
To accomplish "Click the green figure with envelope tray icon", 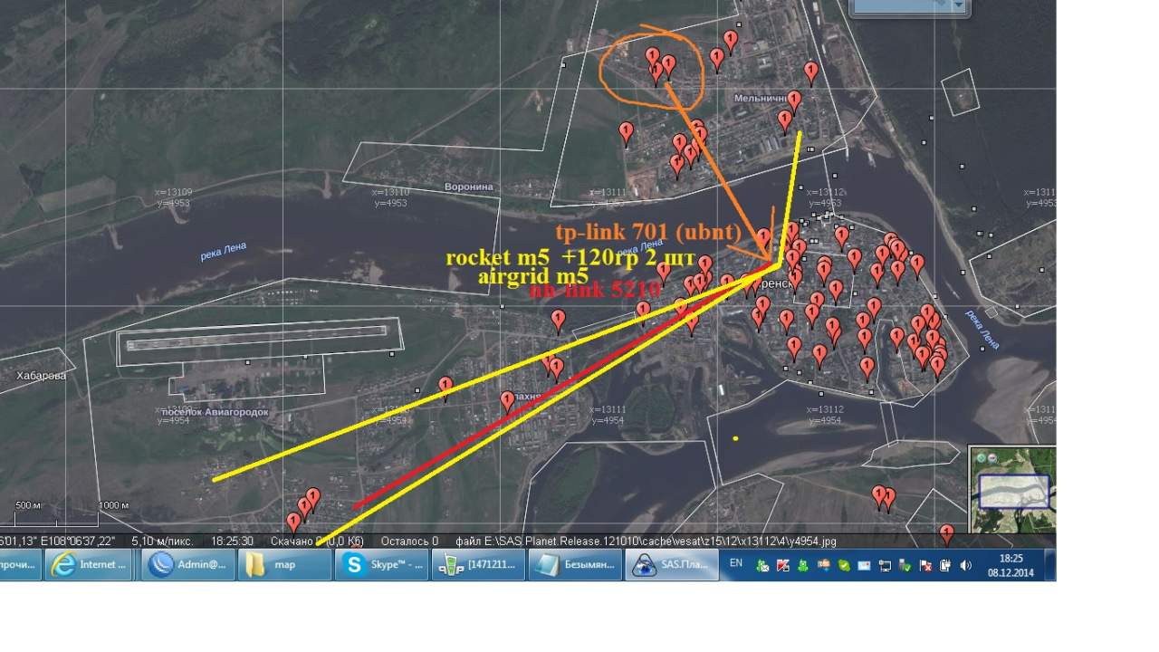I will tap(762, 566).
